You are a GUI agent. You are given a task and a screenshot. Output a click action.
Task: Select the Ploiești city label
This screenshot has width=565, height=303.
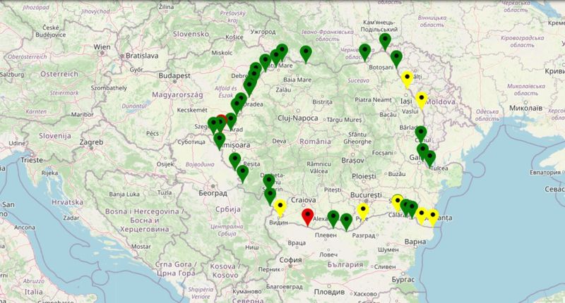pyautogui.click(x=364, y=176)
